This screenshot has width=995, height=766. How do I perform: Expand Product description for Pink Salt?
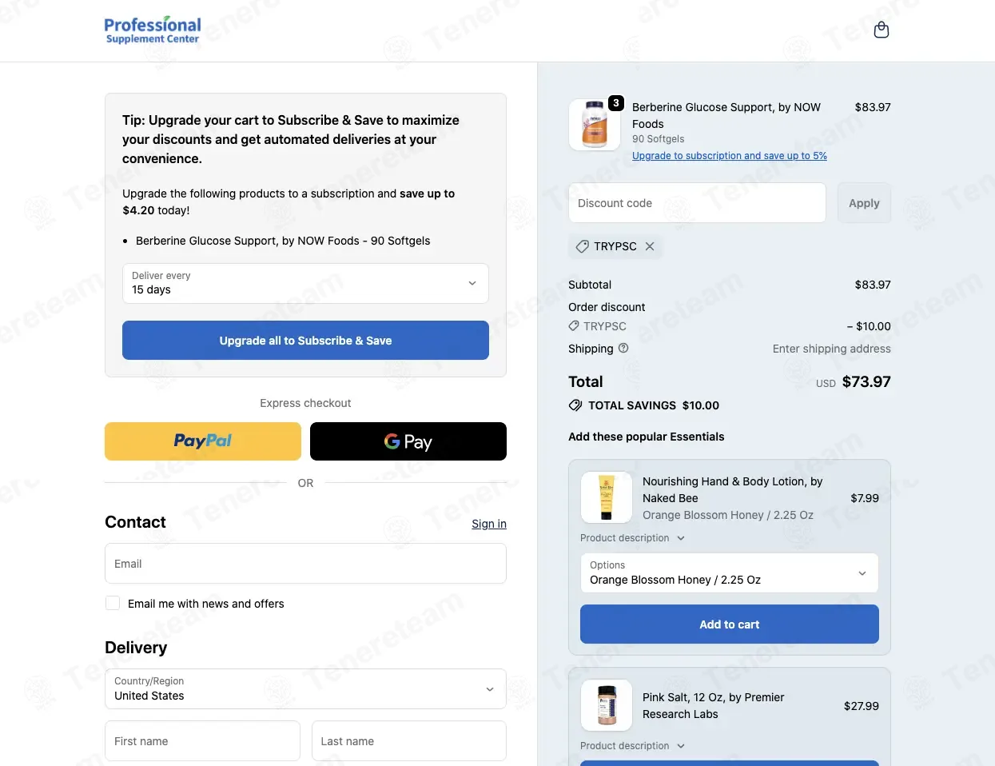633,746
